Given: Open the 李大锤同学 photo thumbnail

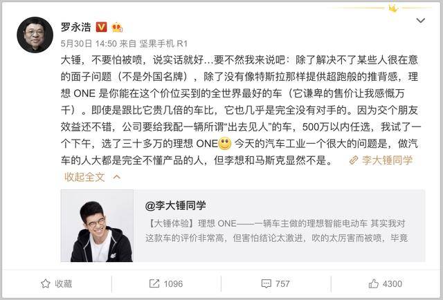Looking at the screenshot, I should point(97,226).
